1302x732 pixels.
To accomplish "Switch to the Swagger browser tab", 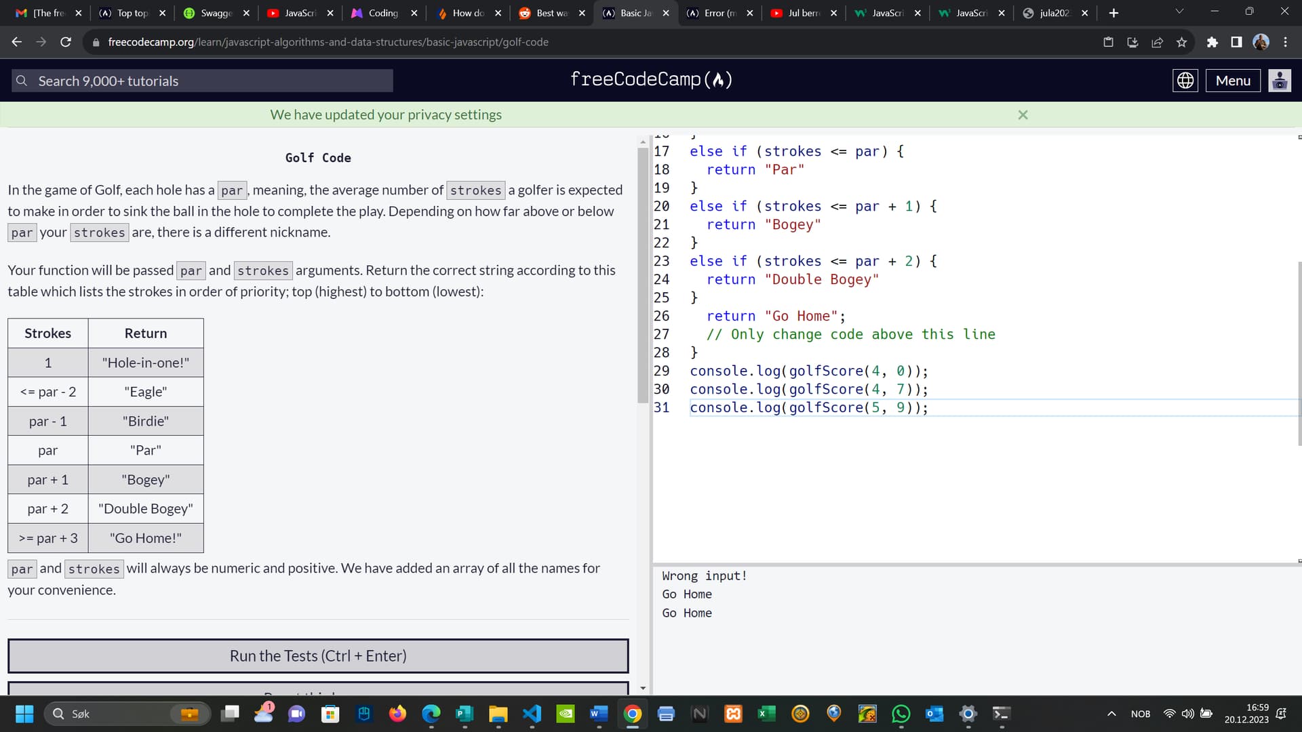I will point(210,12).
